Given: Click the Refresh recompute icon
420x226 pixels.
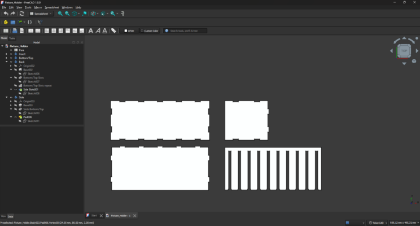Looking at the screenshot, I should point(22,14).
